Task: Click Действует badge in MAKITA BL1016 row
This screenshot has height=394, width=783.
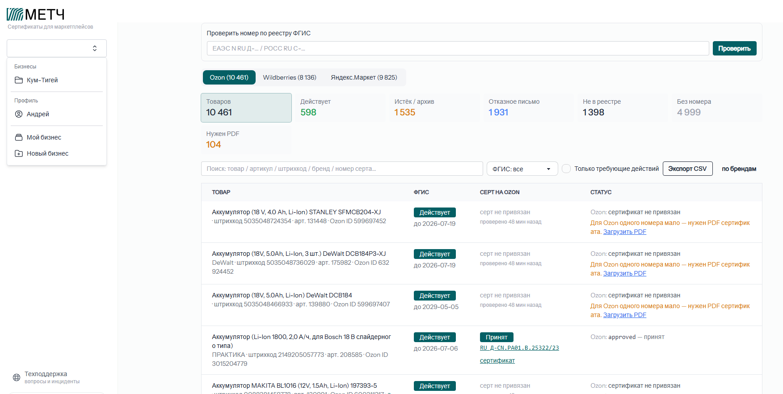Action: pyautogui.click(x=435, y=386)
